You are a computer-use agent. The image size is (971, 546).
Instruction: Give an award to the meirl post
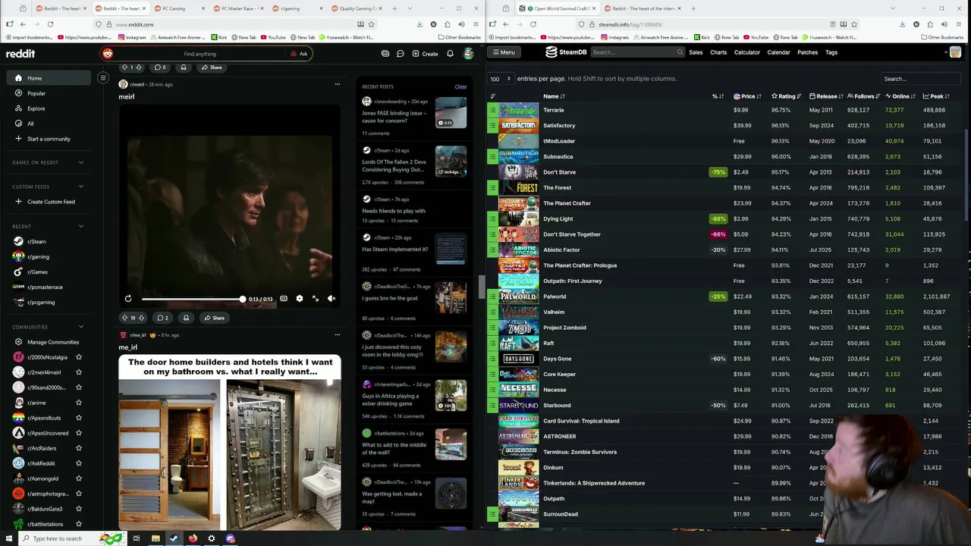click(186, 318)
